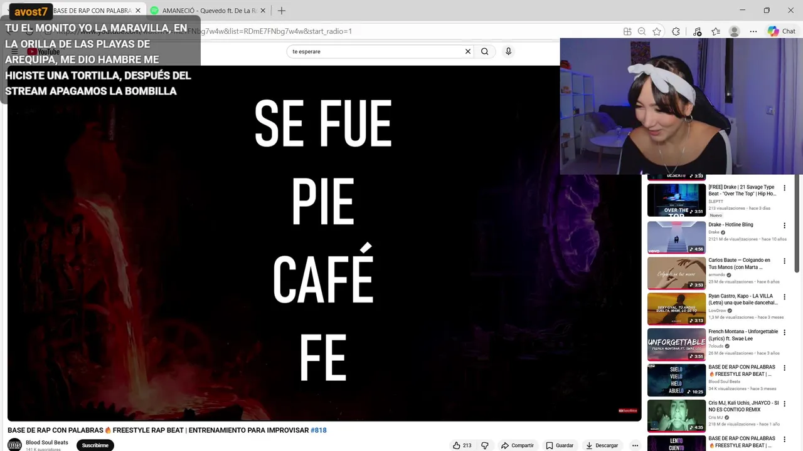This screenshot has height=451, width=803.
Task: Open Blood Soul Beats channel name link
Action: pos(47,442)
